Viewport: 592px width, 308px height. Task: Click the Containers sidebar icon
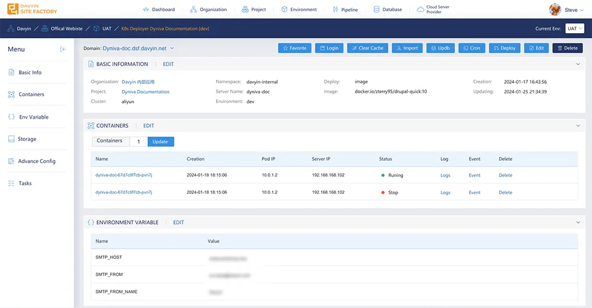[11, 95]
